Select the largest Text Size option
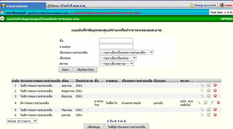 point(231,12)
